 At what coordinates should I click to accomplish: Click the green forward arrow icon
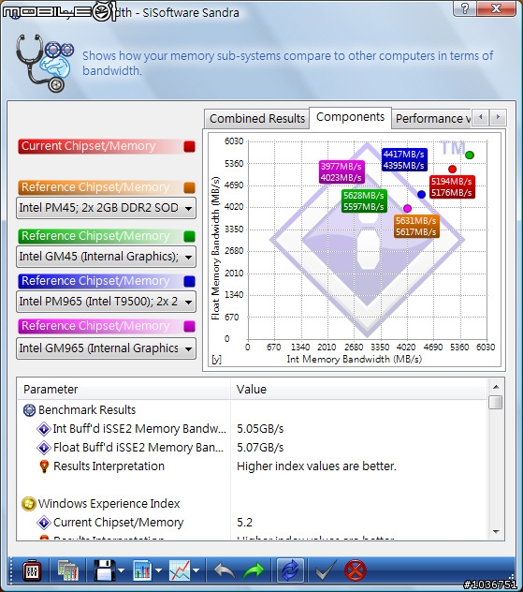254,570
